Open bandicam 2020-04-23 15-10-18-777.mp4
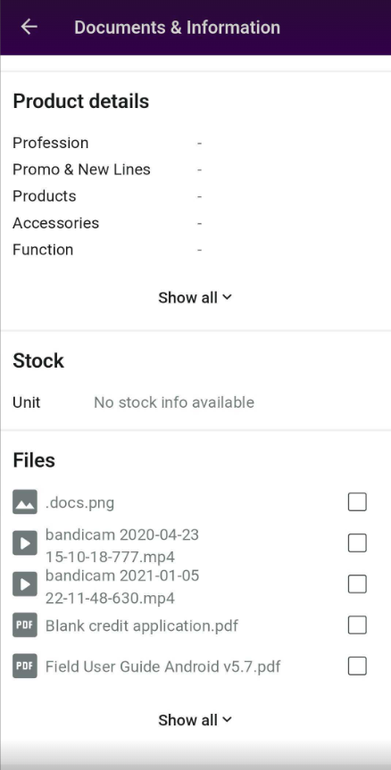The image size is (391, 770). [122, 545]
